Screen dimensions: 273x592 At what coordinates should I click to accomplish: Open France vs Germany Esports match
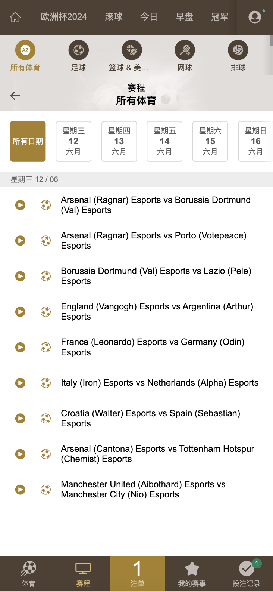pyautogui.click(x=153, y=347)
